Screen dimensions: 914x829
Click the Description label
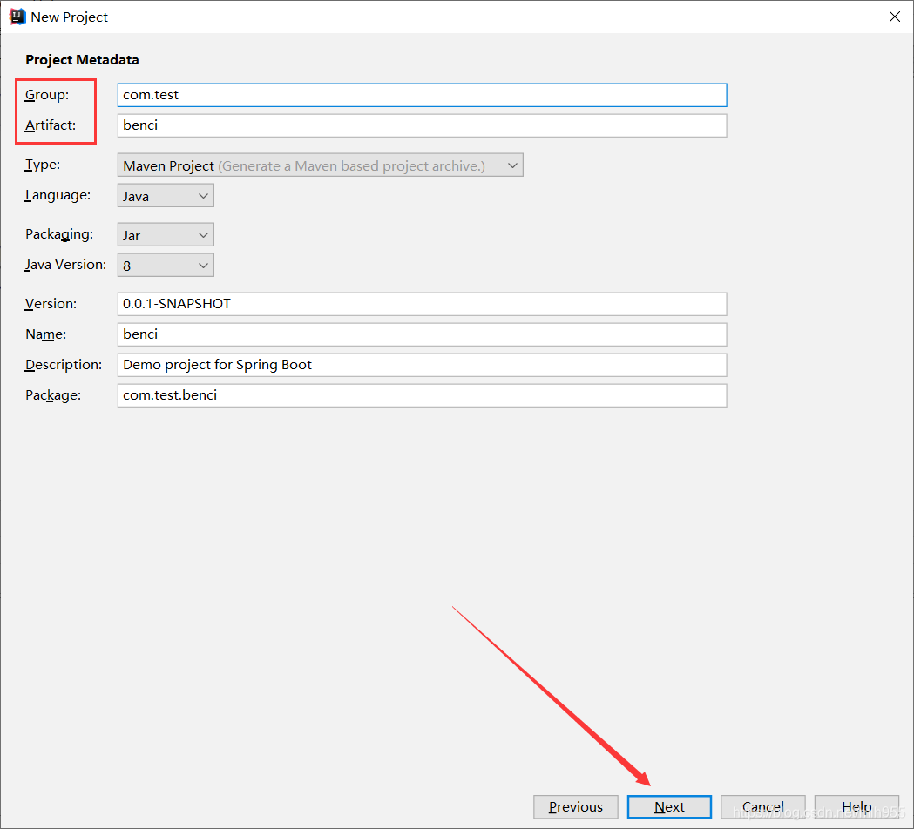63,365
